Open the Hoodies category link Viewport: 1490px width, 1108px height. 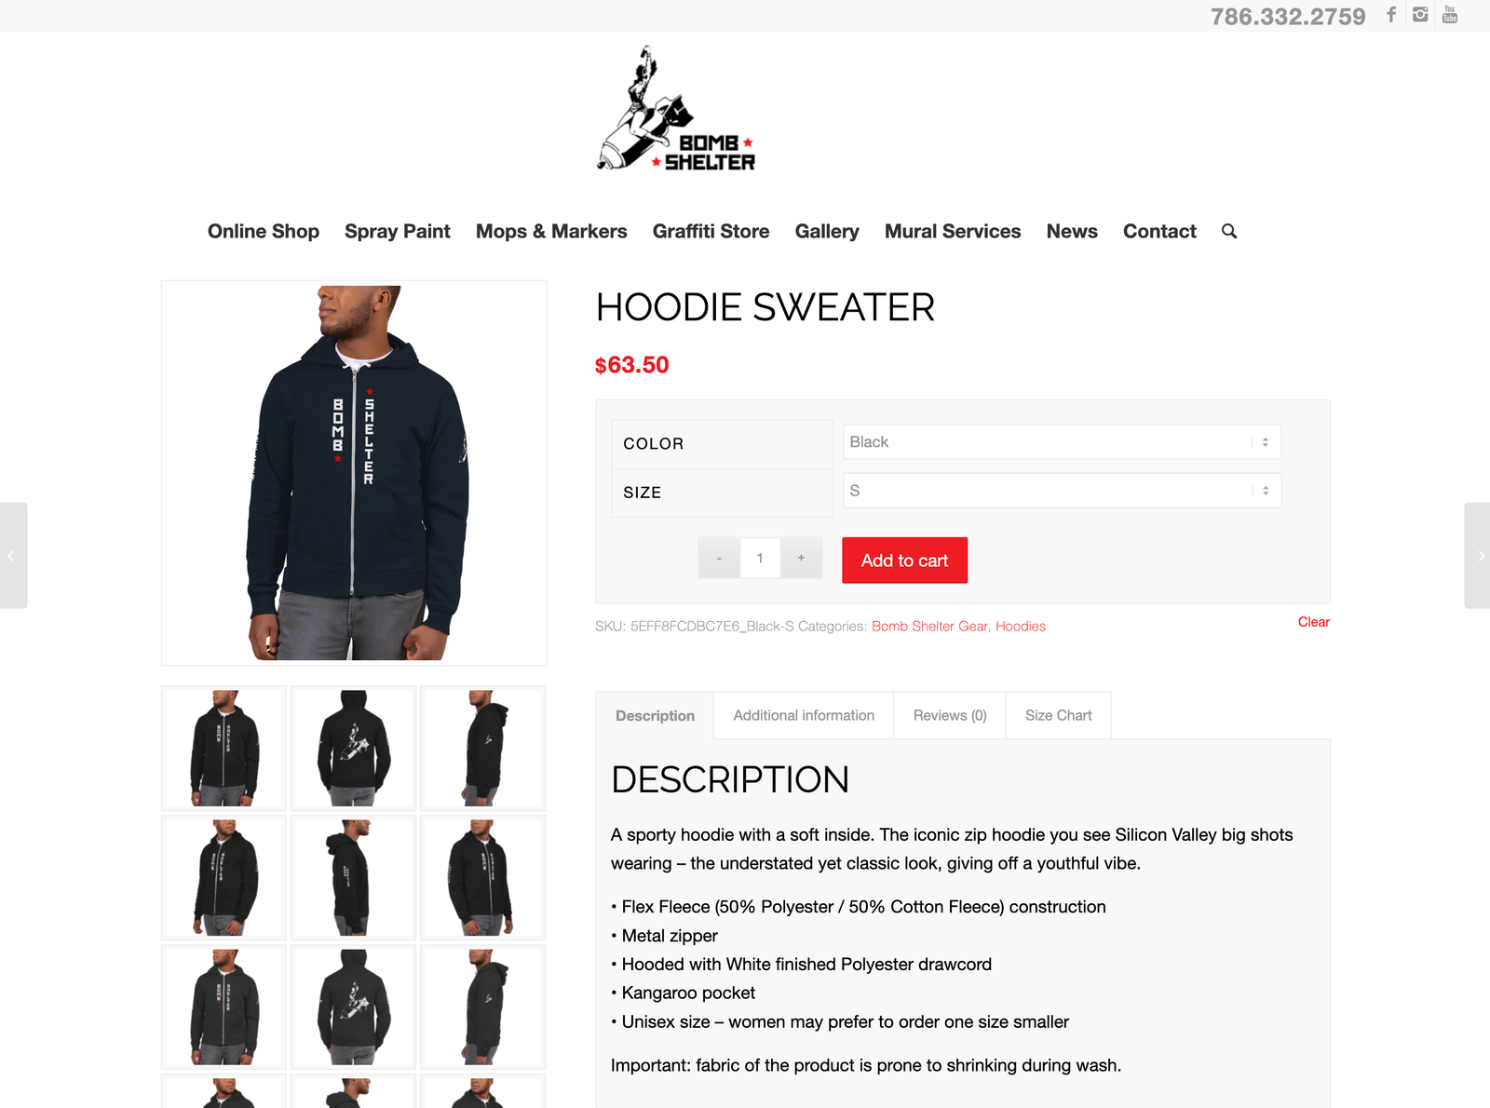tap(1021, 627)
